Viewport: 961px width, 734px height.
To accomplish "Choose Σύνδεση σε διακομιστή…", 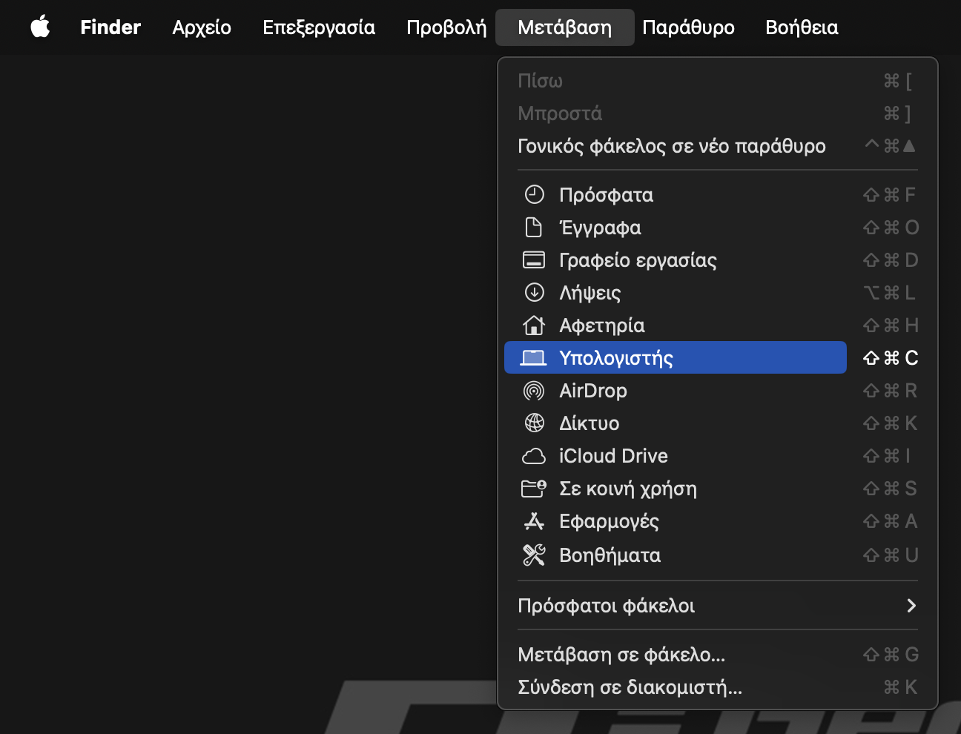I will click(x=718, y=687).
